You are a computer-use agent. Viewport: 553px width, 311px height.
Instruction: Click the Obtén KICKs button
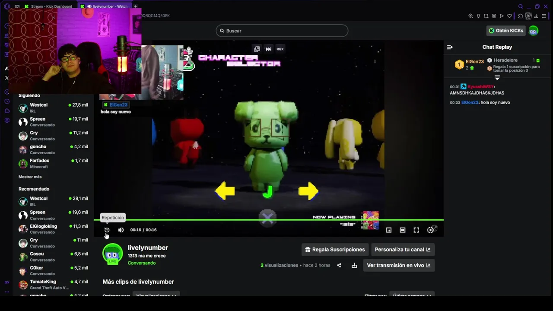coord(506,31)
